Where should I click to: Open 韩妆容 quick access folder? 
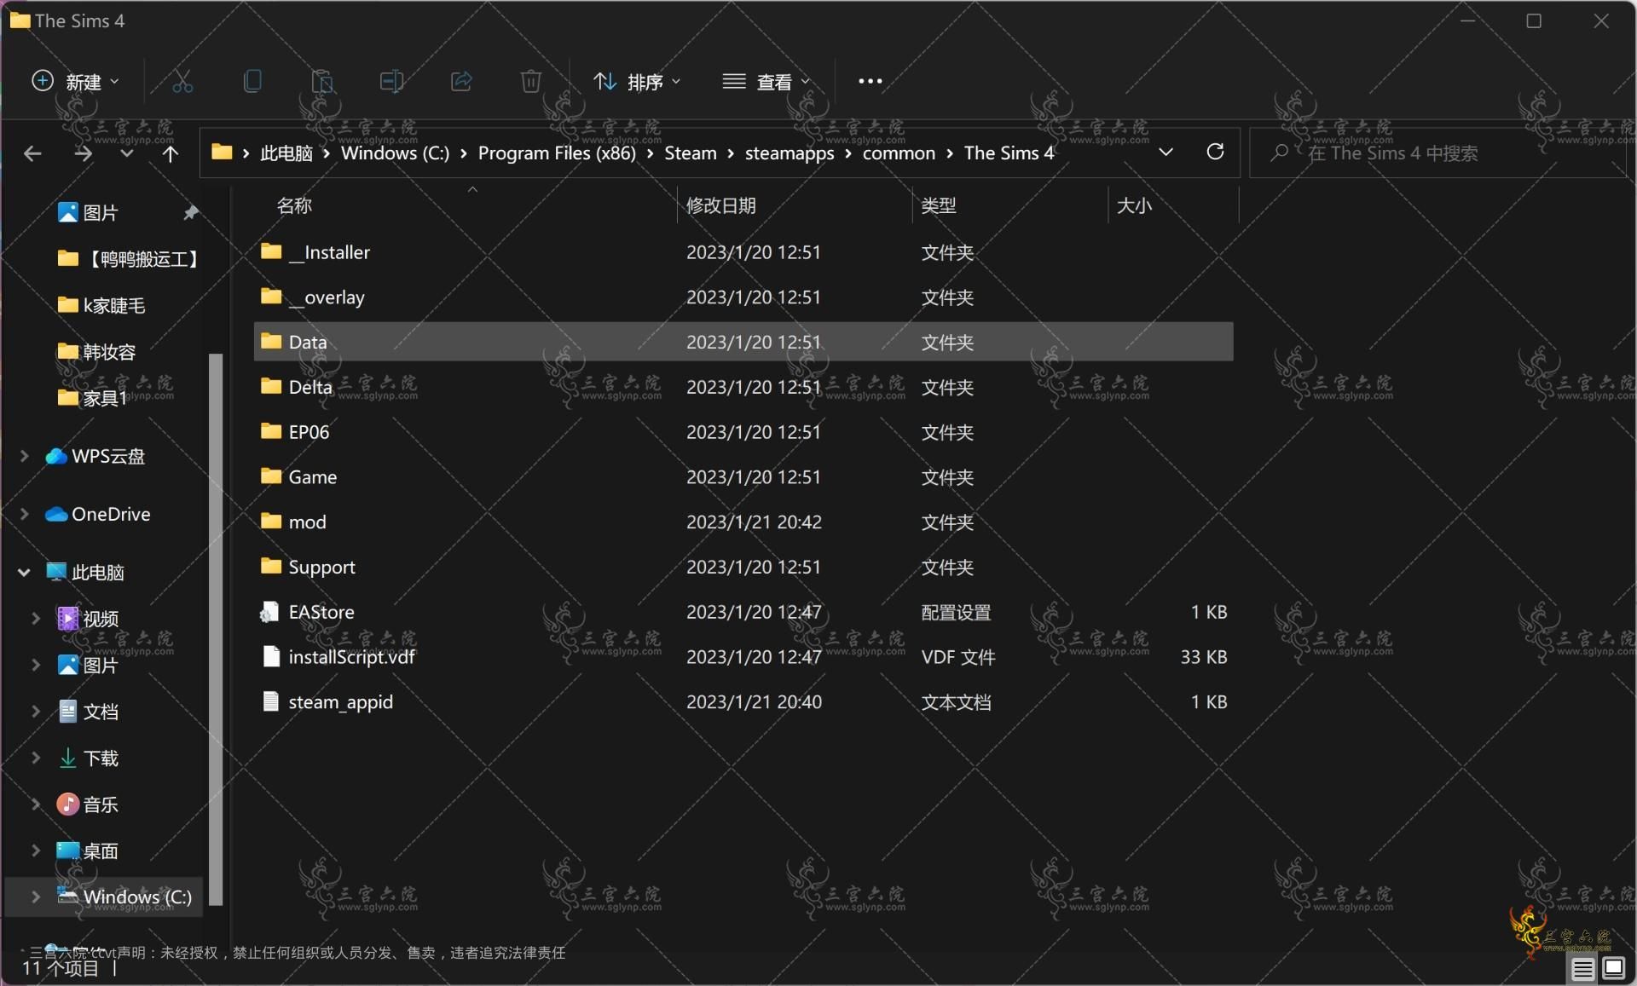(x=97, y=351)
